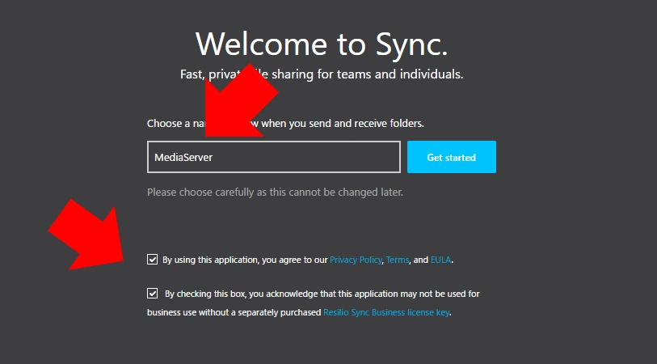657x364 pixels.
Task: Toggle the business use acknowledgment checkbox
Action: 152,293
